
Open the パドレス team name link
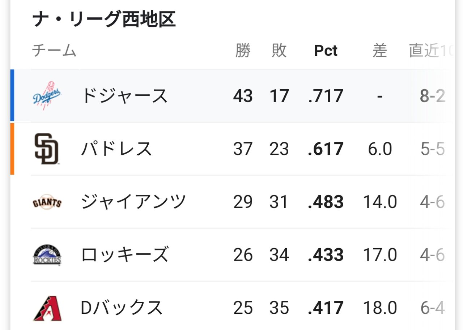tap(116, 149)
